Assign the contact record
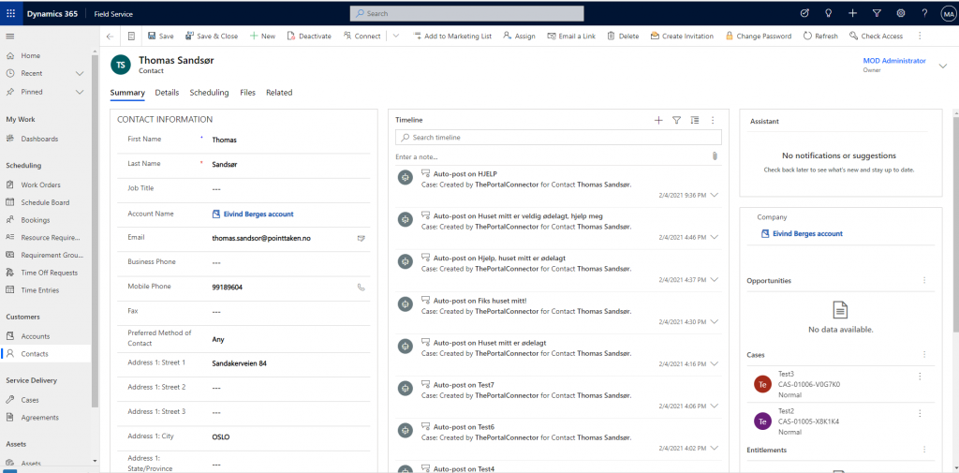The width and height of the screenshot is (959, 473). click(519, 37)
